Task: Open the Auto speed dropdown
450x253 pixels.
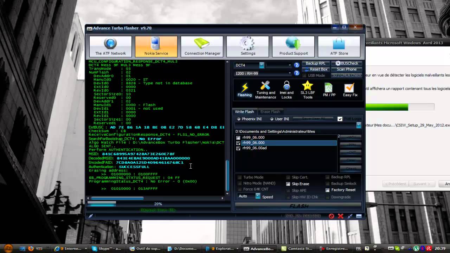Action: (x=258, y=196)
